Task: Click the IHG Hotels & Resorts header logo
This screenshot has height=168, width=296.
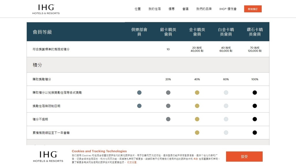Action: pyautogui.click(x=46, y=9)
